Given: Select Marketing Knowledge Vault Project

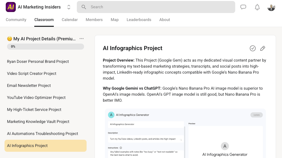Looking at the screenshot, I should tap(38, 122).
